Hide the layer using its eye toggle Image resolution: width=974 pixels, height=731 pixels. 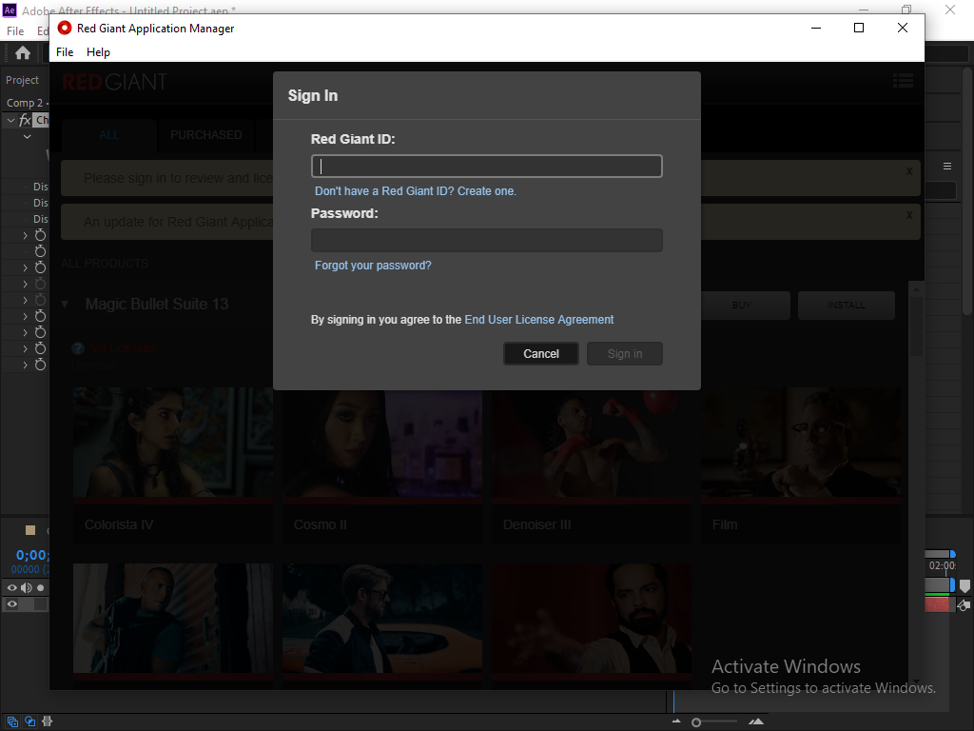coord(11,604)
